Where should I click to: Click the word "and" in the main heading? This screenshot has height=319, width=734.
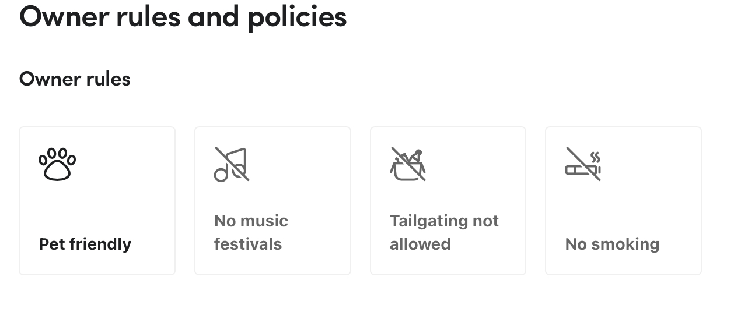[x=214, y=16]
